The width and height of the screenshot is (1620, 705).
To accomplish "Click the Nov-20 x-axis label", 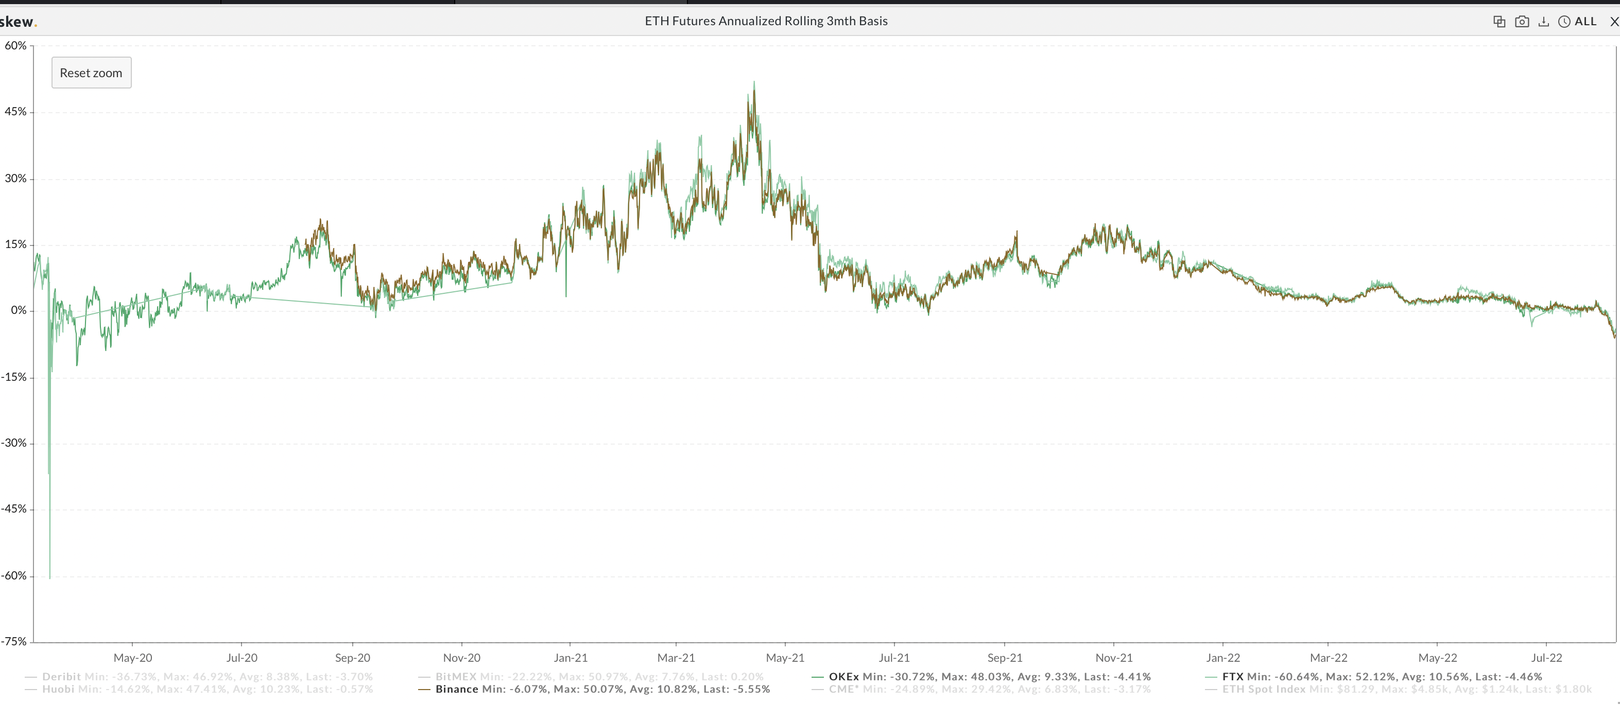I will click(x=461, y=658).
